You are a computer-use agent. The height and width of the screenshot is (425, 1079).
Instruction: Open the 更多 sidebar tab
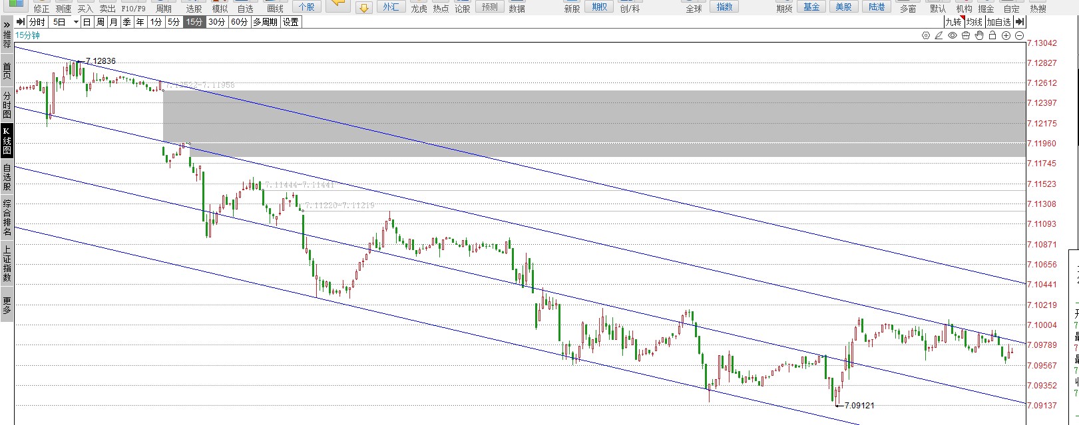click(x=7, y=305)
